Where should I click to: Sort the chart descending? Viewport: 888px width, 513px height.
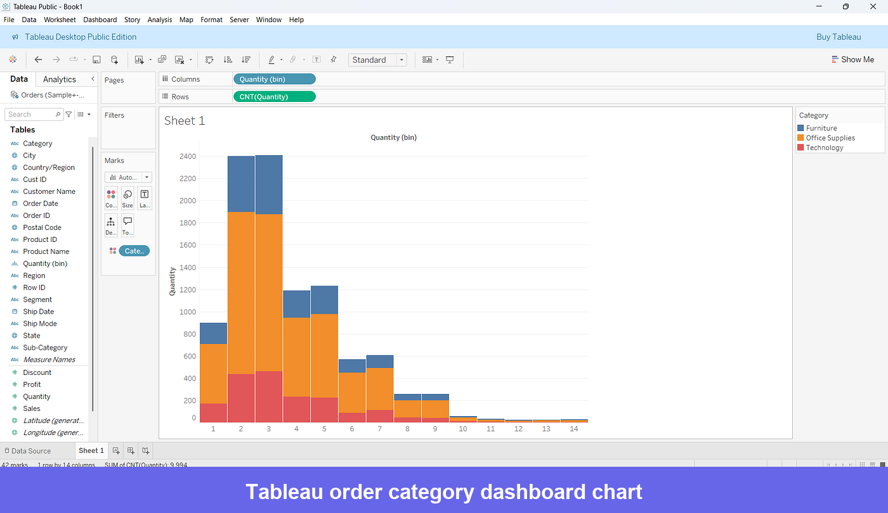(x=245, y=60)
